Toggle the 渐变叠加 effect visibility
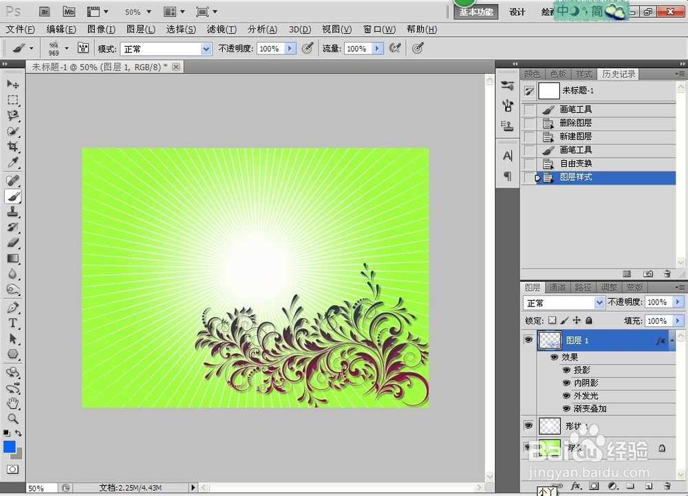 566,408
